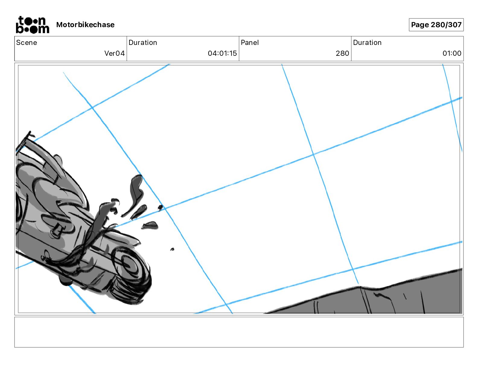The width and height of the screenshot is (478, 369).
Task: Select the "Ver04" scene value
Action: [x=114, y=53]
